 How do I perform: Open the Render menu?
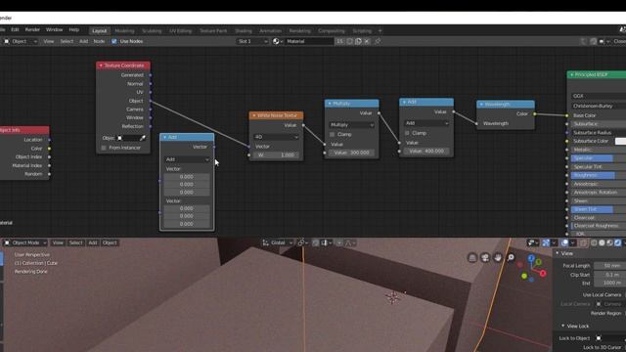point(32,30)
